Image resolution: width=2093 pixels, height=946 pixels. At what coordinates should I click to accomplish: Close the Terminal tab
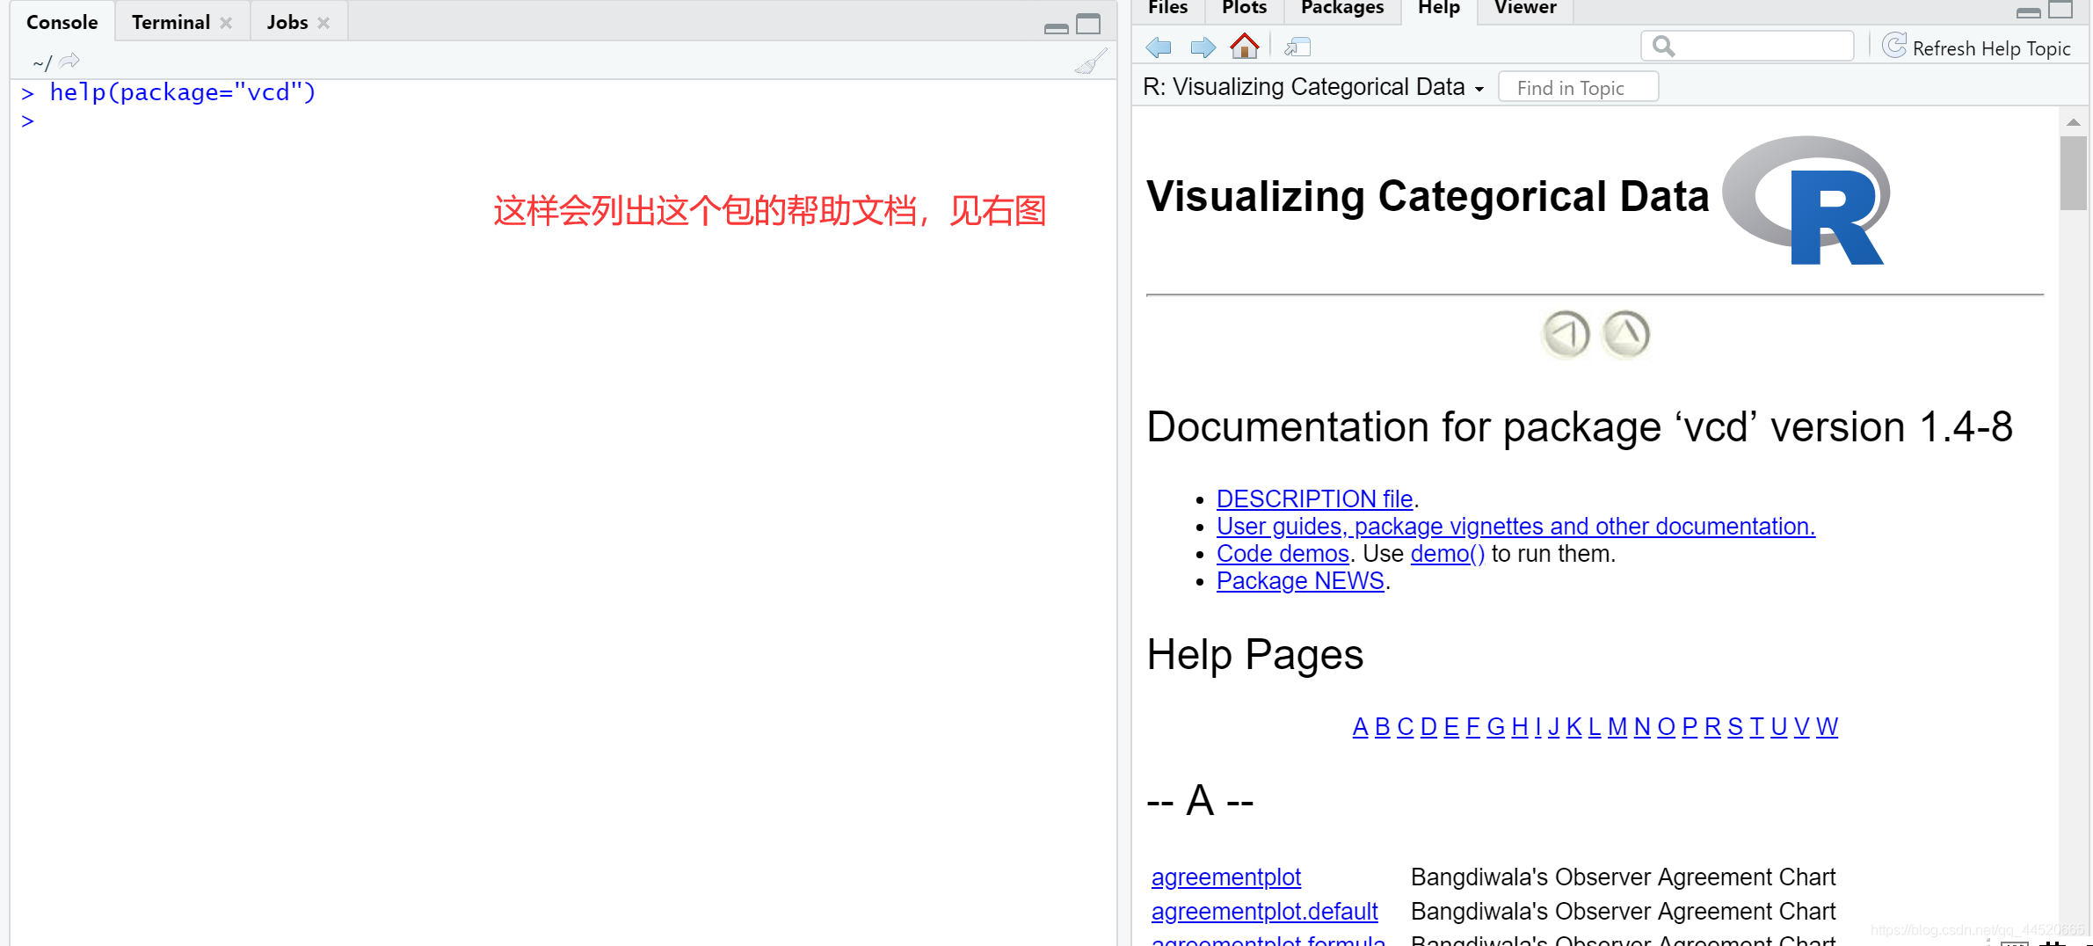[226, 23]
